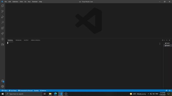Open the Windows Start menu
172x96 pixels.
click(2, 94)
